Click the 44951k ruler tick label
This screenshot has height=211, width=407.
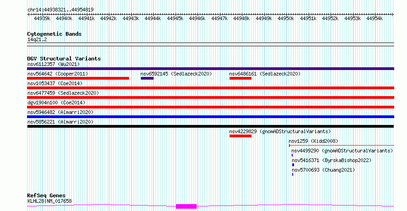(x=308, y=18)
